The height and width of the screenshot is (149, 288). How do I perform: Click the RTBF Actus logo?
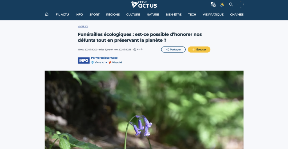pyautogui.click(x=144, y=5)
